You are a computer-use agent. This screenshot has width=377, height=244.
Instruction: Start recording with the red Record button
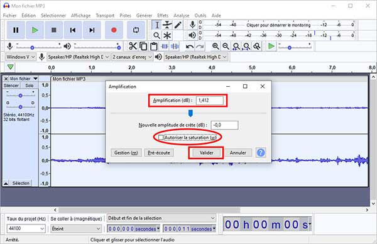(x=114, y=30)
